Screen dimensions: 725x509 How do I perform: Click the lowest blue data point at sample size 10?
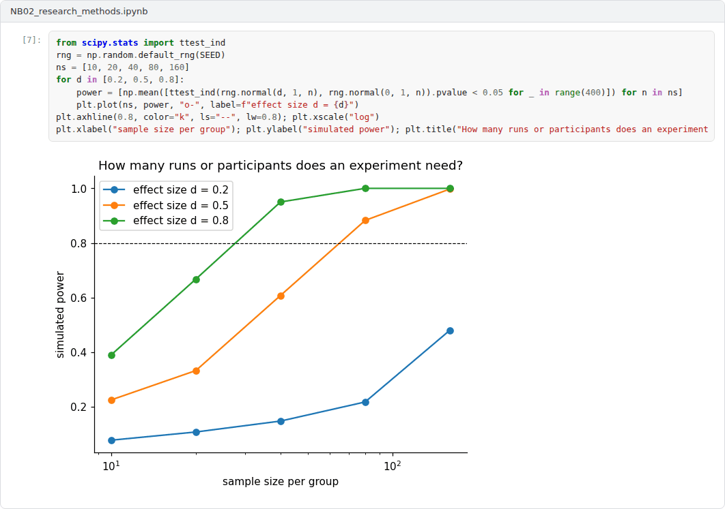pyautogui.click(x=111, y=441)
